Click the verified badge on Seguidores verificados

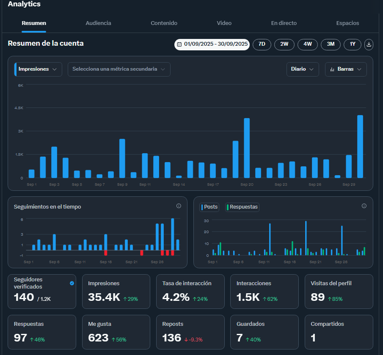coord(72,283)
